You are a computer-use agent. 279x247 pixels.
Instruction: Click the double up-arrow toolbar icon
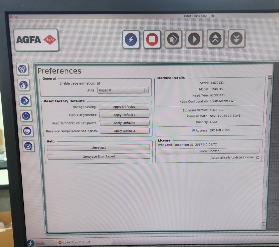click(215, 39)
